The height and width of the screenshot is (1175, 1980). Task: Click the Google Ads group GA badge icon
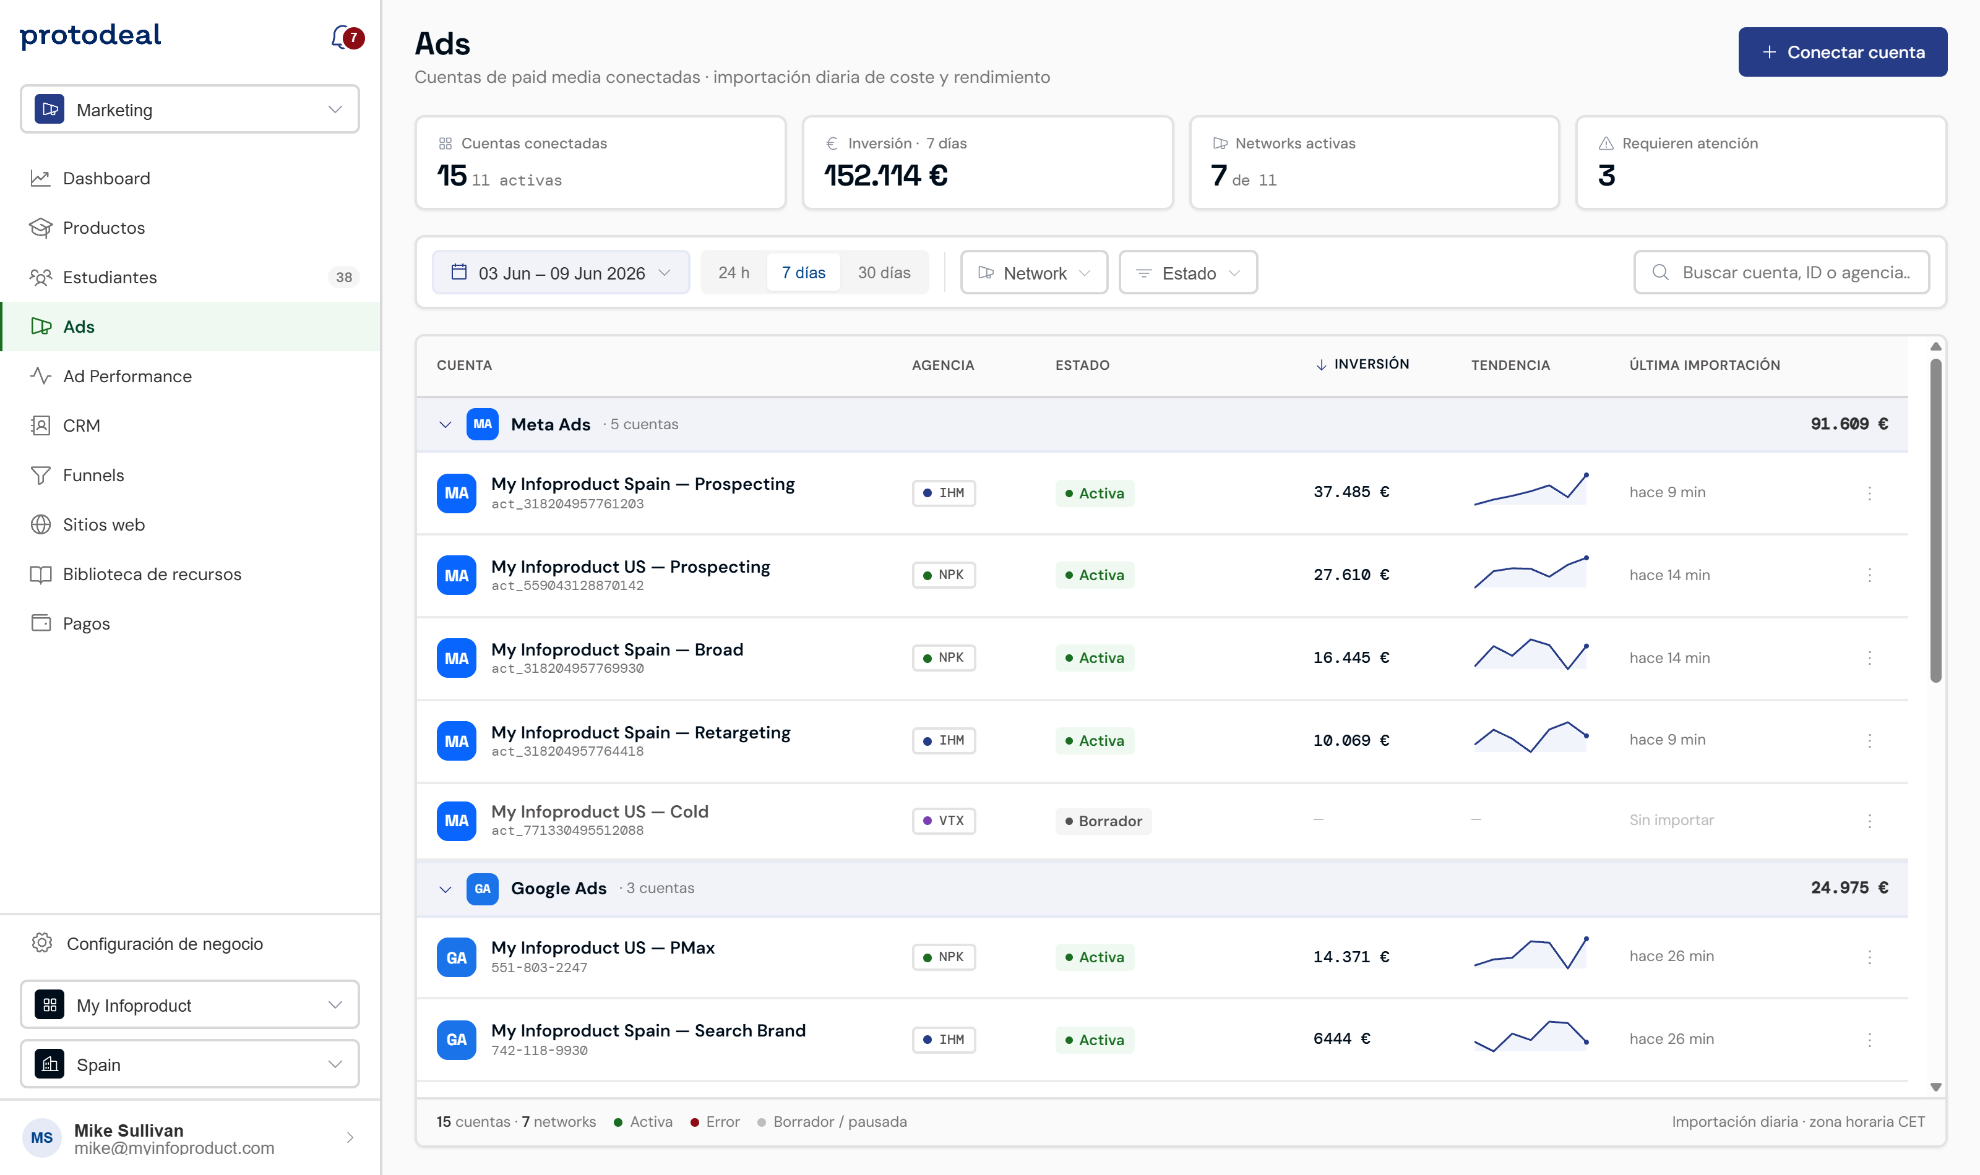(483, 889)
